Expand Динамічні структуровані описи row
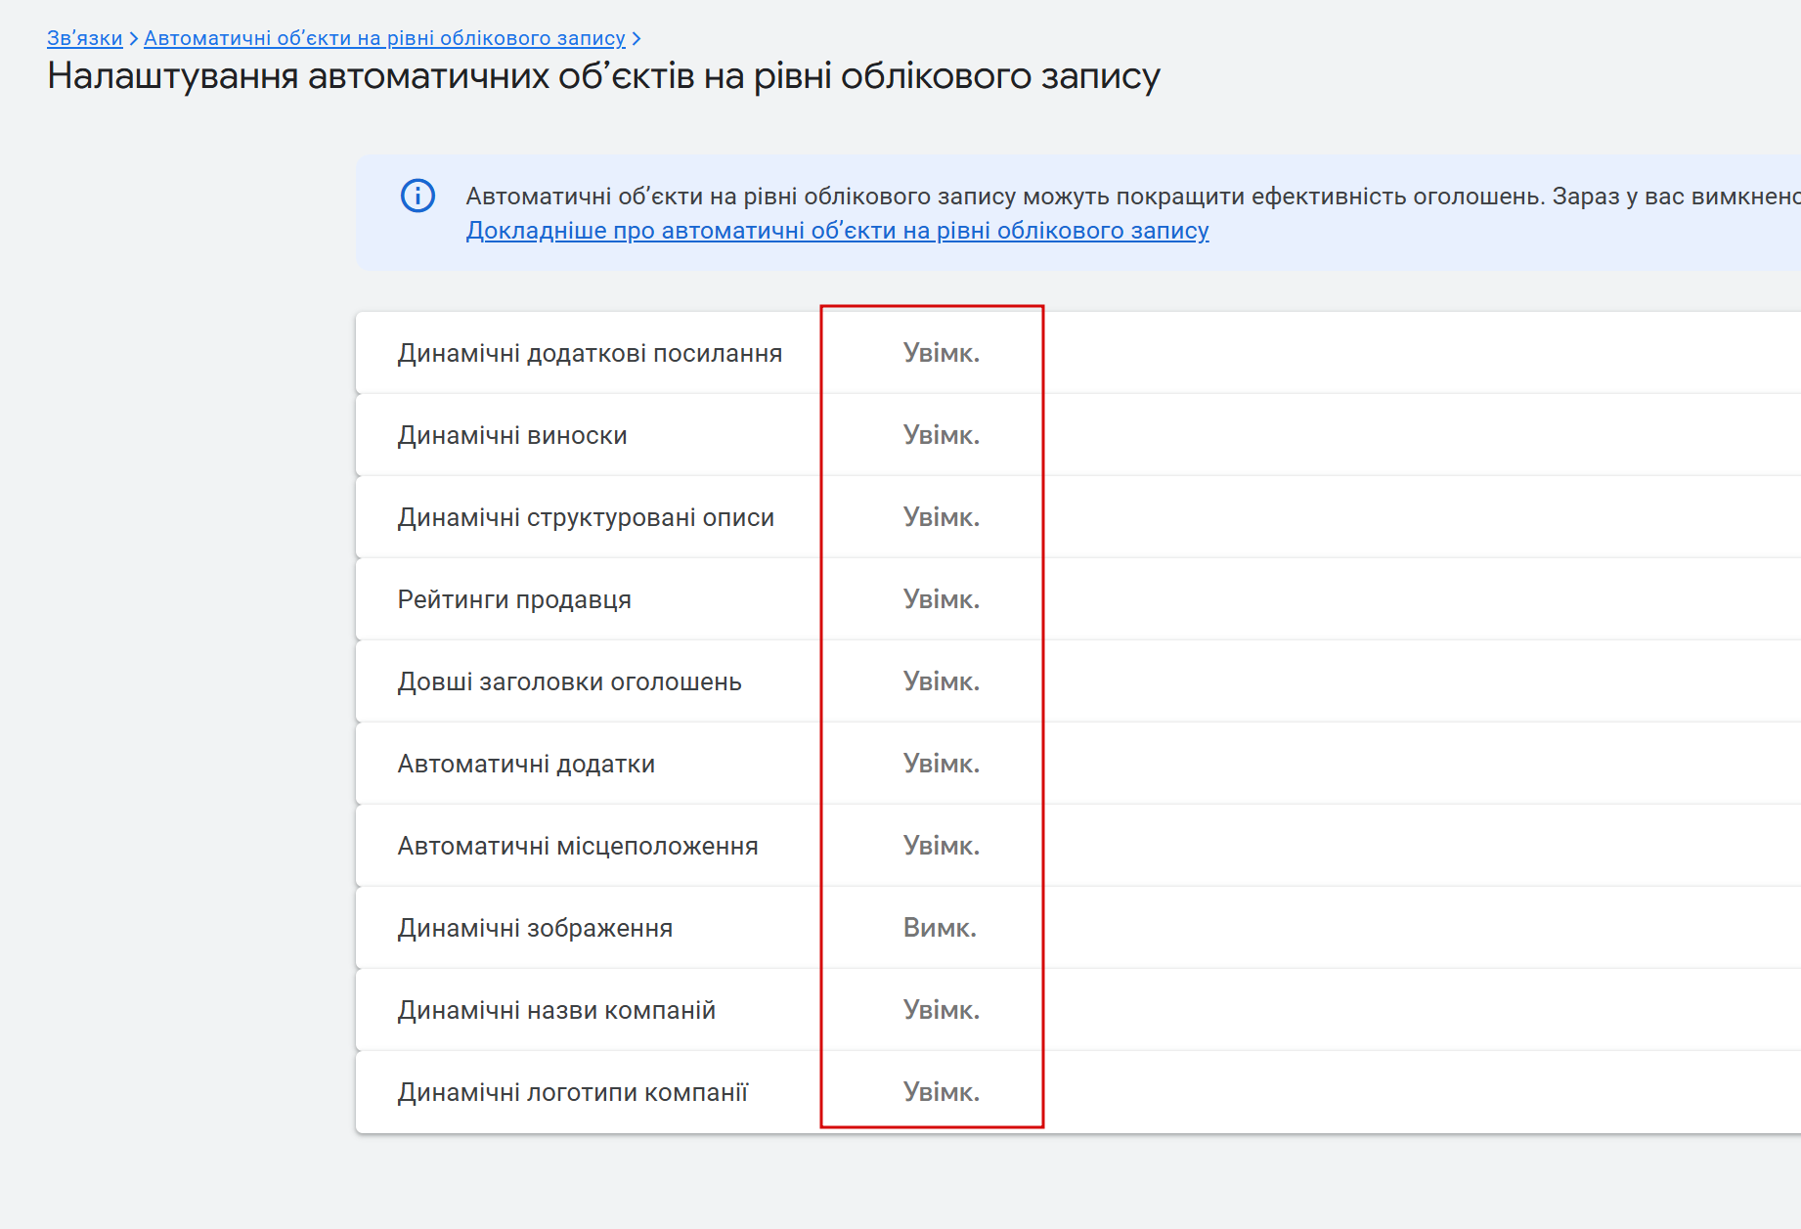 pos(586,517)
